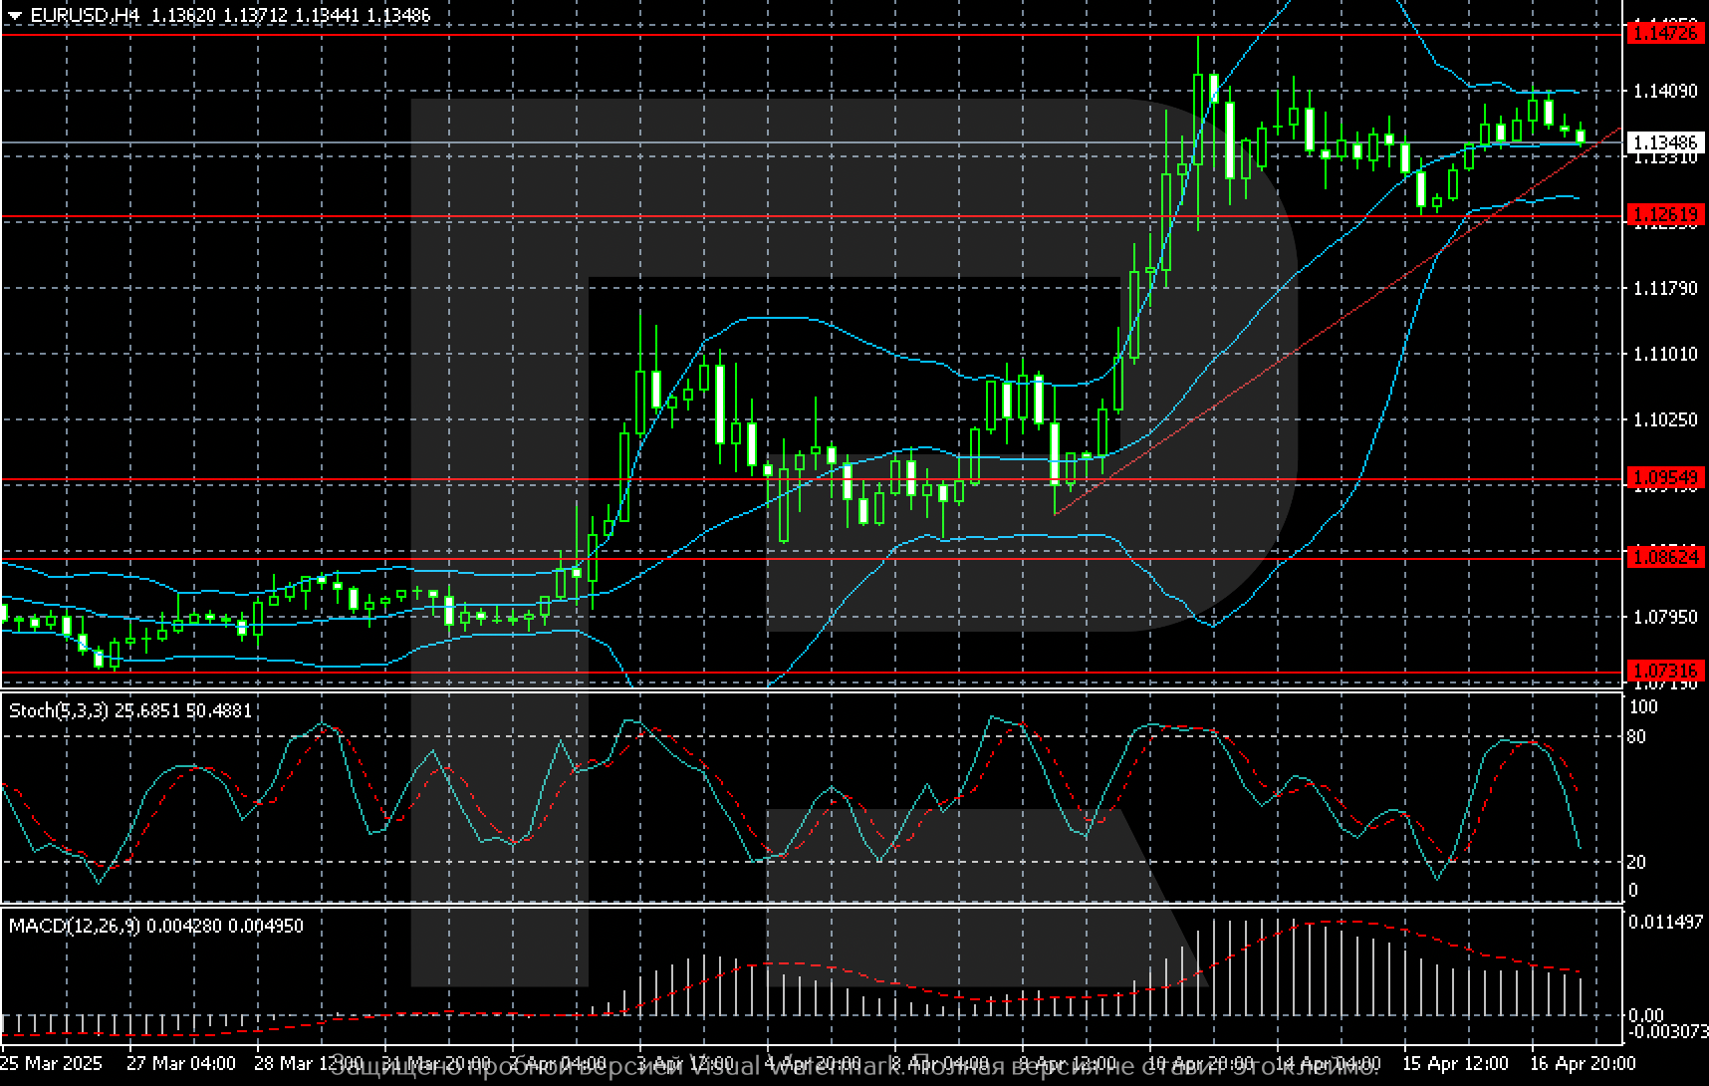The width and height of the screenshot is (1709, 1086).
Task: Click the 27 Mar 04:00 time label
Action: [181, 1063]
